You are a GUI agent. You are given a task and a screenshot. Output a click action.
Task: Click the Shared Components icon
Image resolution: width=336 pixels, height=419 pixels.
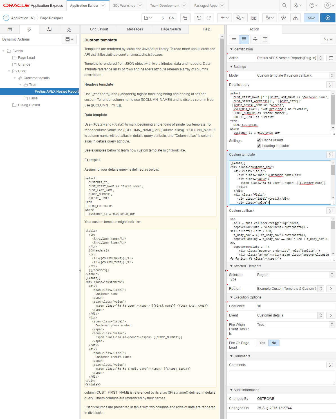click(x=295, y=18)
